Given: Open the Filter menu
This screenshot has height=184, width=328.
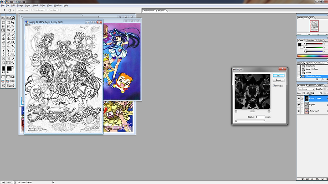Looking at the screenshot, I should 42,5.
